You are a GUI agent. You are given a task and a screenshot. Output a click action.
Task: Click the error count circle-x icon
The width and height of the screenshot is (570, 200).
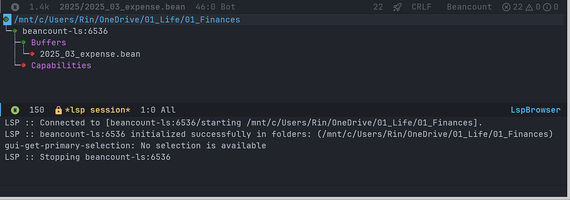(x=506, y=7)
